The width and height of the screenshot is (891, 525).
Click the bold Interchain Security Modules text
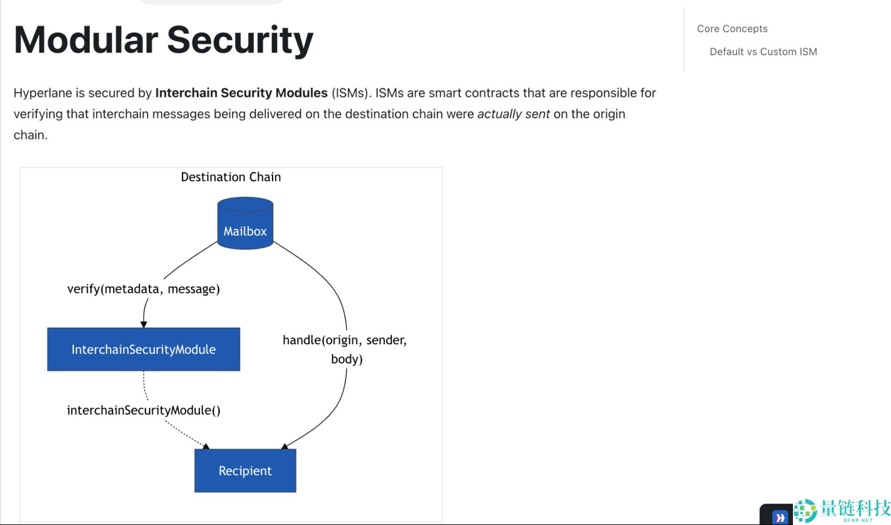[x=241, y=93]
